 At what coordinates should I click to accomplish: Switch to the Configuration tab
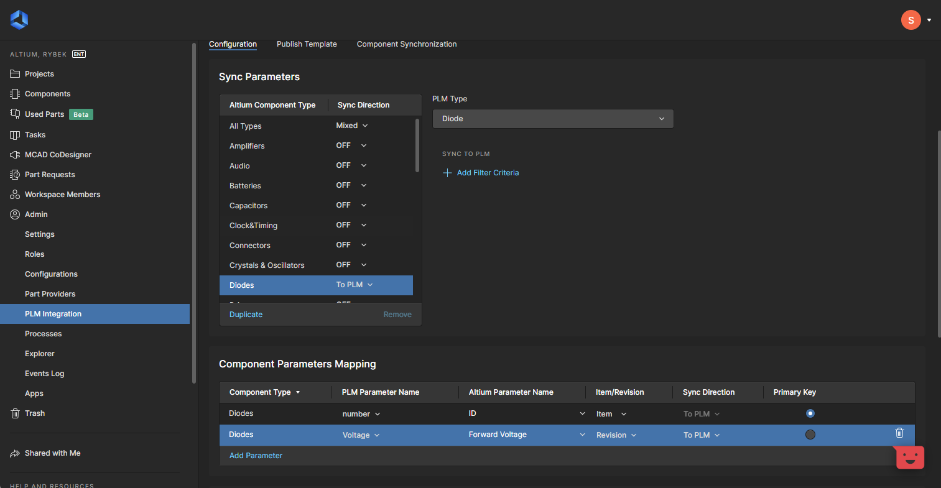click(x=233, y=44)
